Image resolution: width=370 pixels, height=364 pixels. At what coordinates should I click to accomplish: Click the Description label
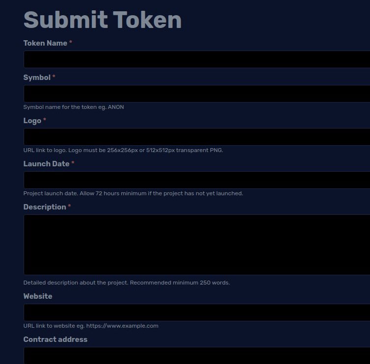pos(45,207)
